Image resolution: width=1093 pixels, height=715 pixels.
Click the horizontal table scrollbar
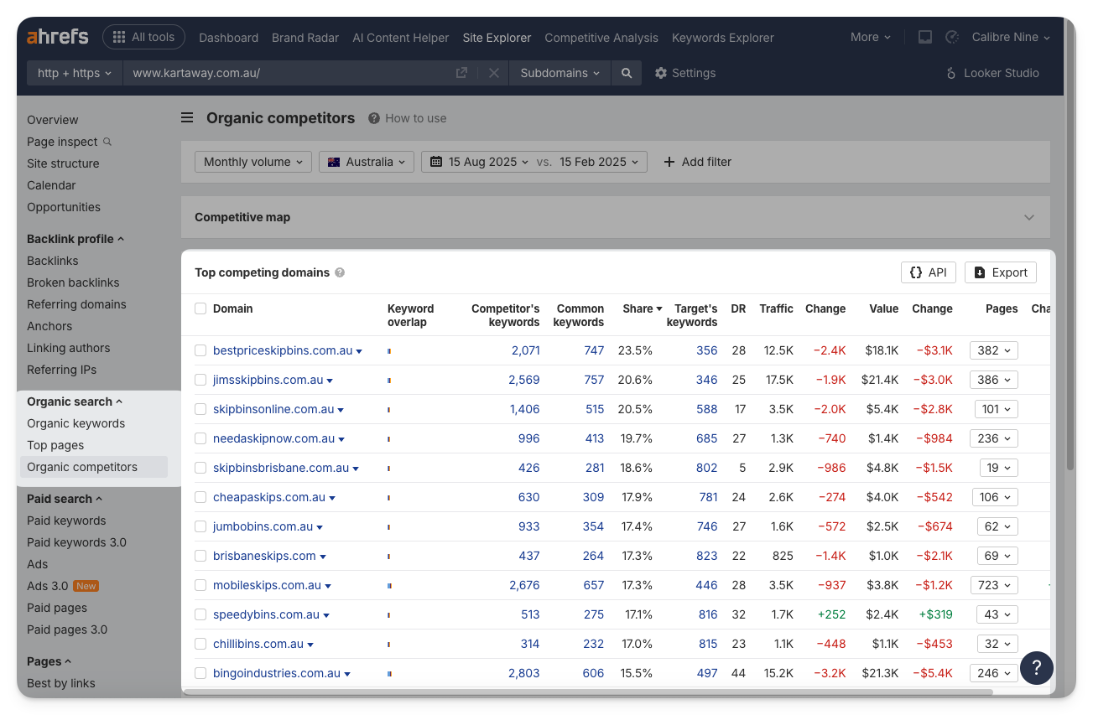[x=587, y=692]
